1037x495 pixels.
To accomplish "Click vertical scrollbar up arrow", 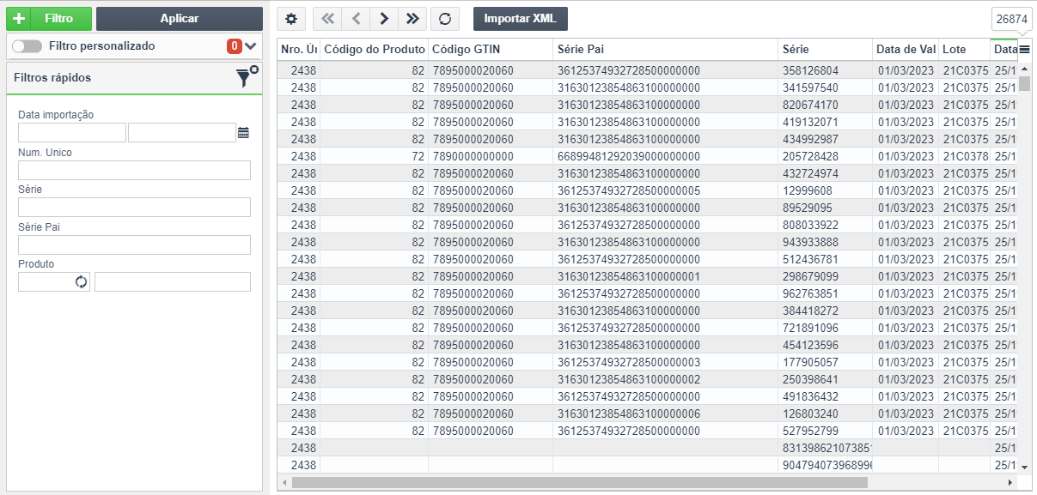I will tap(1024, 69).
